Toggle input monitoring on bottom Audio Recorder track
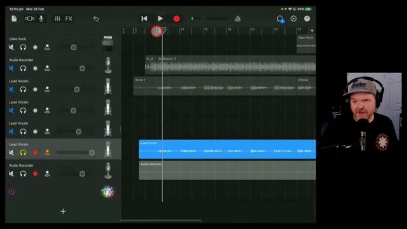The height and width of the screenshot is (229, 407). click(47, 174)
